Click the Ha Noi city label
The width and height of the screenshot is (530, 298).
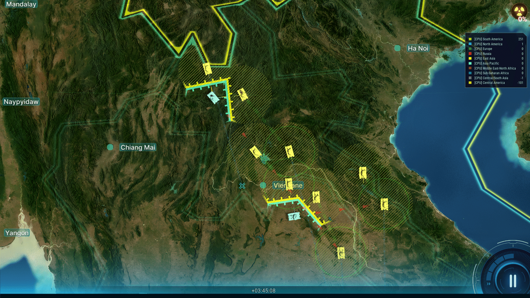point(418,48)
